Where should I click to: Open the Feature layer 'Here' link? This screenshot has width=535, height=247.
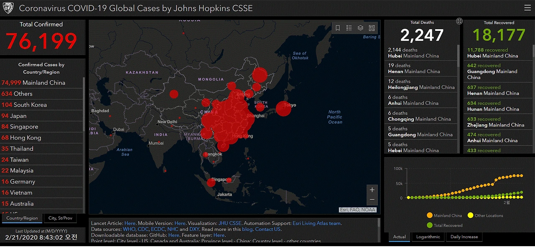[219, 235]
